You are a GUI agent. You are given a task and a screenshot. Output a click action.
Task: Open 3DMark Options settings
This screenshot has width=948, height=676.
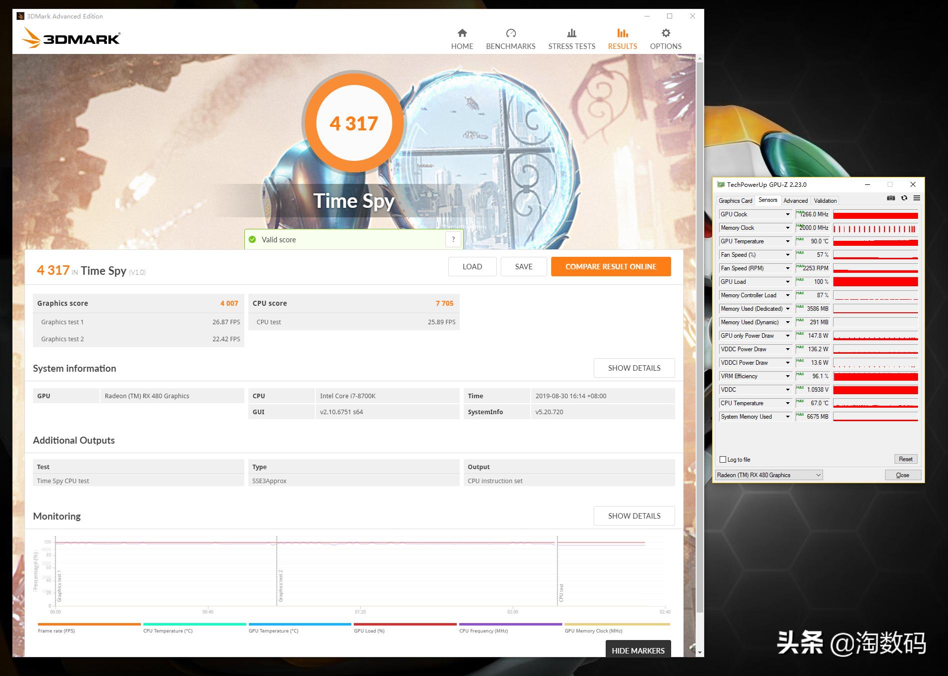pyautogui.click(x=665, y=38)
